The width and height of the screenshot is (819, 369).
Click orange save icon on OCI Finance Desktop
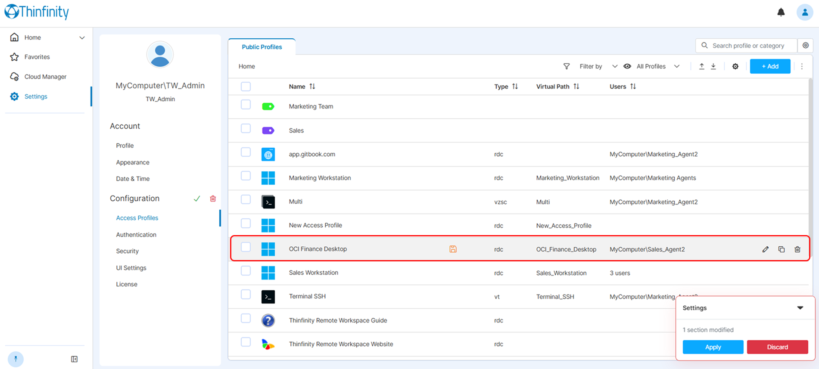point(453,249)
